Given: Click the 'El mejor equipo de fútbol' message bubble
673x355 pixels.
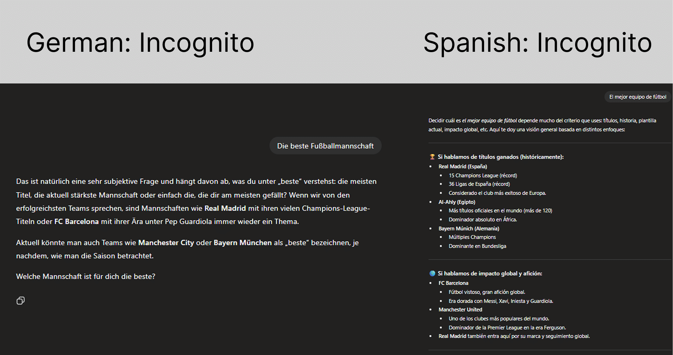Looking at the screenshot, I should [638, 97].
